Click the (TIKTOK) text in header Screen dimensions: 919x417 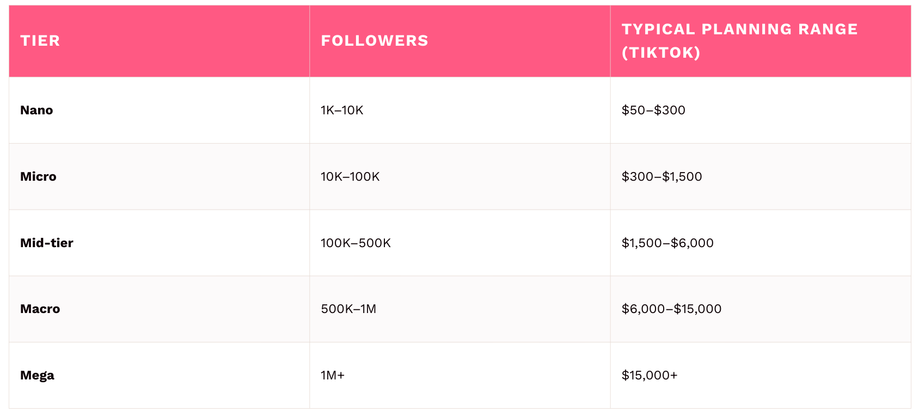(661, 53)
